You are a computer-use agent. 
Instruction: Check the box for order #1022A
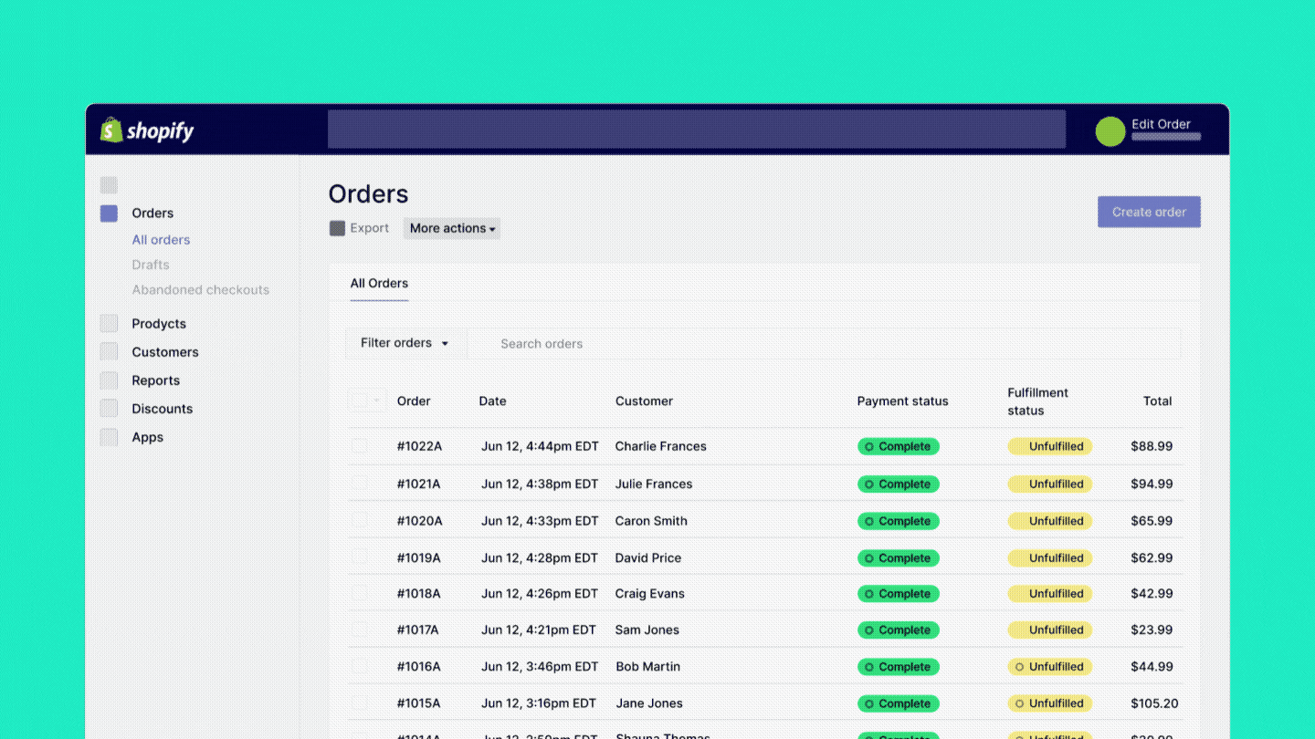pyautogui.click(x=360, y=446)
